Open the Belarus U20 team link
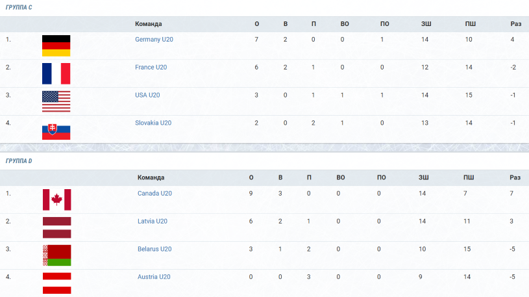The height and width of the screenshot is (297, 529). pyautogui.click(x=154, y=249)
